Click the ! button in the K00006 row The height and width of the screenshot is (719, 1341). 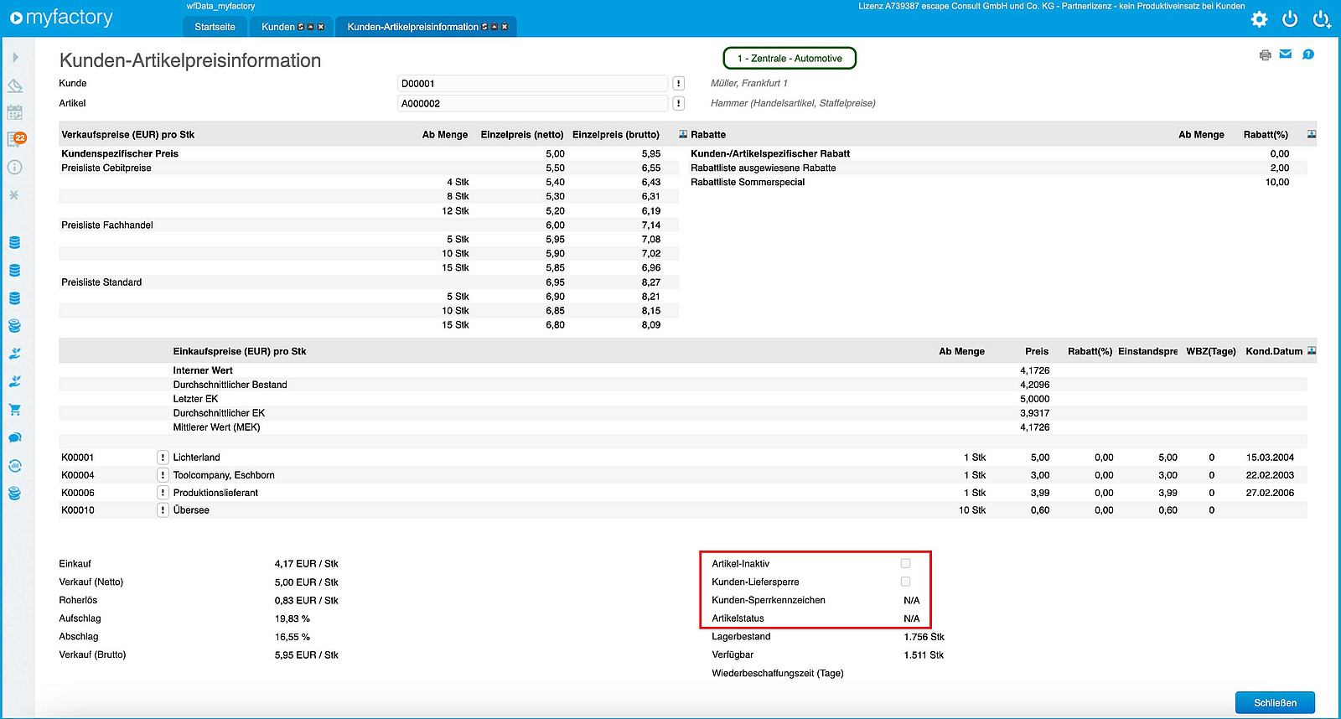(x=163, y=493)
